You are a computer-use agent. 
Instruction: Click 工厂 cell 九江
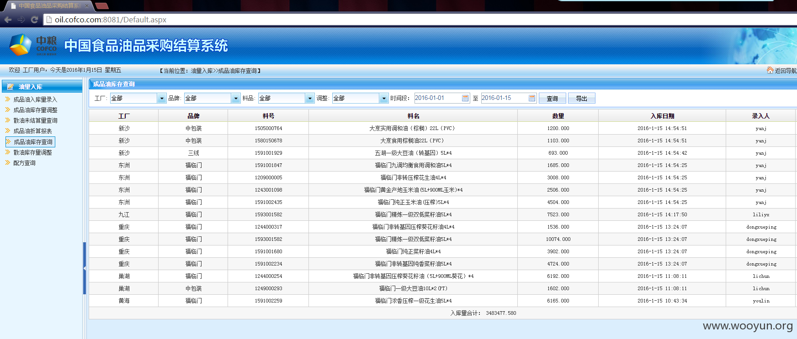[124, 215]
